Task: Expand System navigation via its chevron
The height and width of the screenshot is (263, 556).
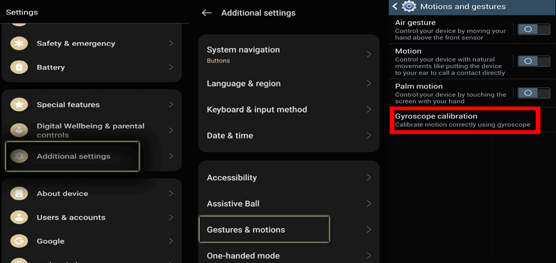Action: [x=369, y=54]
